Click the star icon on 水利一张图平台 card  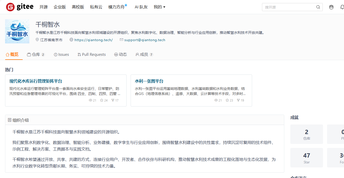[x=227, y=100]
